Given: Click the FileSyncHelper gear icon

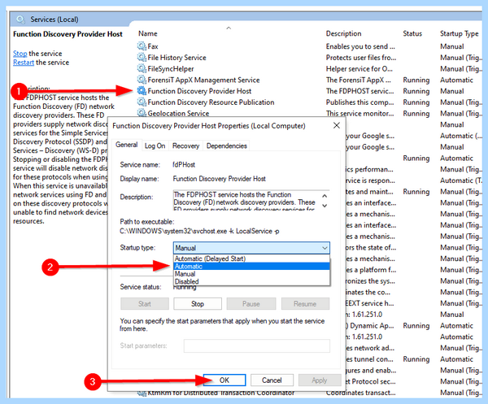Looking at the screenshot, I should coord(142,69).
